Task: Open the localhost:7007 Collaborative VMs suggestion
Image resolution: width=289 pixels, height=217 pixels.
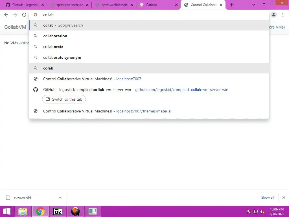Action: (149, 79)
